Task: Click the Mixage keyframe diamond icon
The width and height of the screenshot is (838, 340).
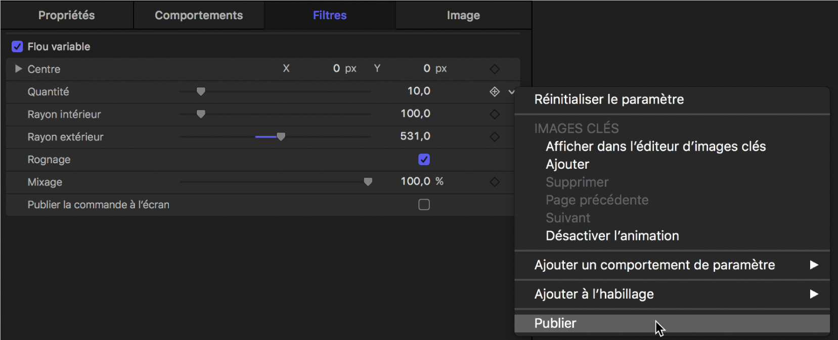Action: (x=495, y=182)
